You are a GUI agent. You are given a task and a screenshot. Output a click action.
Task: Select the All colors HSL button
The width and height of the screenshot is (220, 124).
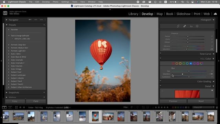pyautogui.click(x=201, y=63)
